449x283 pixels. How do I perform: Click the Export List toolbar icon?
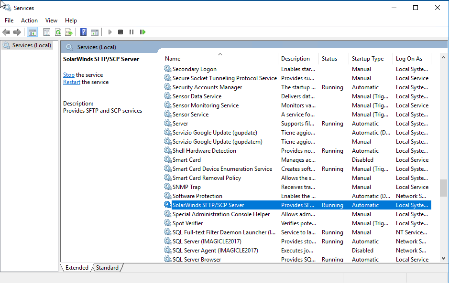click(x=69, y=32)
